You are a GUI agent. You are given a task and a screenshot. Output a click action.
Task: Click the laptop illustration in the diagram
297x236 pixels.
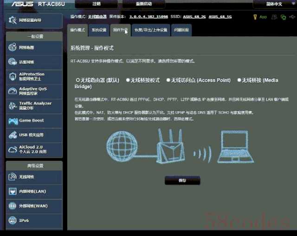pyautogui.click(x=235, y=147)
